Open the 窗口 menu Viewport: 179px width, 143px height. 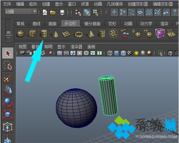[72, 4]
